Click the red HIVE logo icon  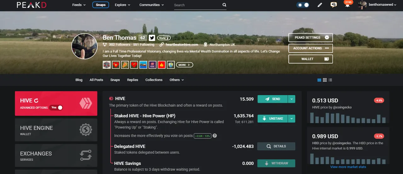[x=86, y=103]
